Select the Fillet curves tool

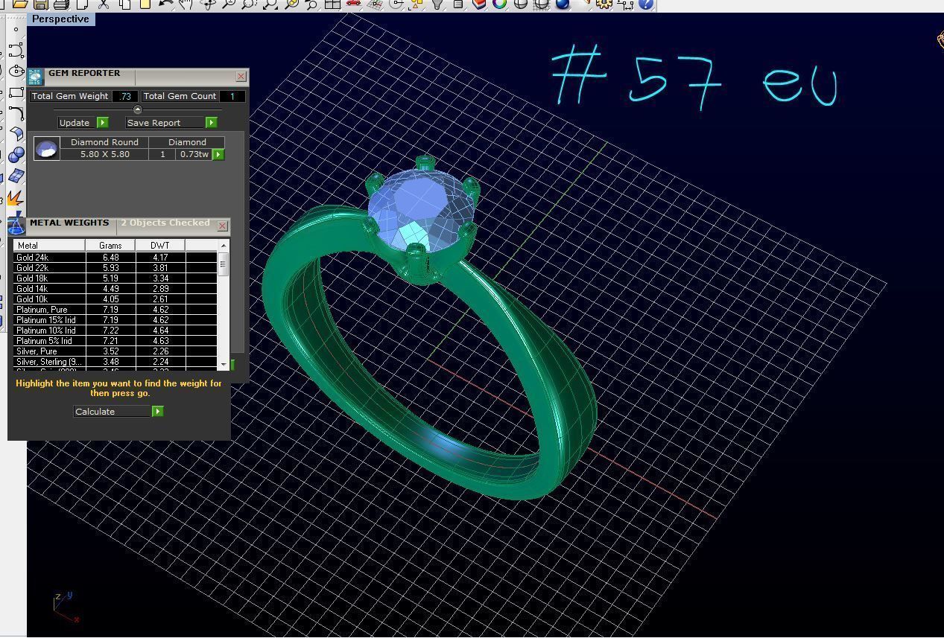[x=16, y=113]
